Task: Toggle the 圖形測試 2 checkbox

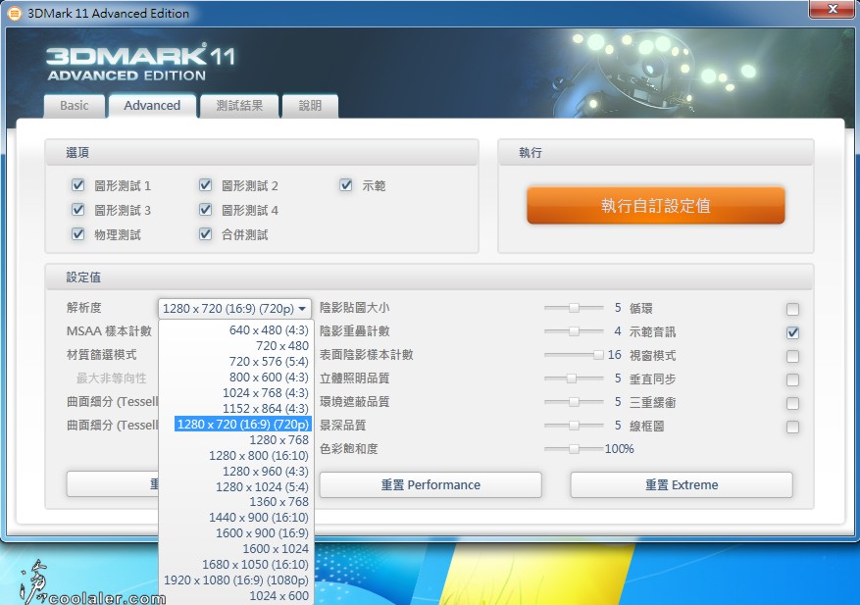Action: coord(205,185)
